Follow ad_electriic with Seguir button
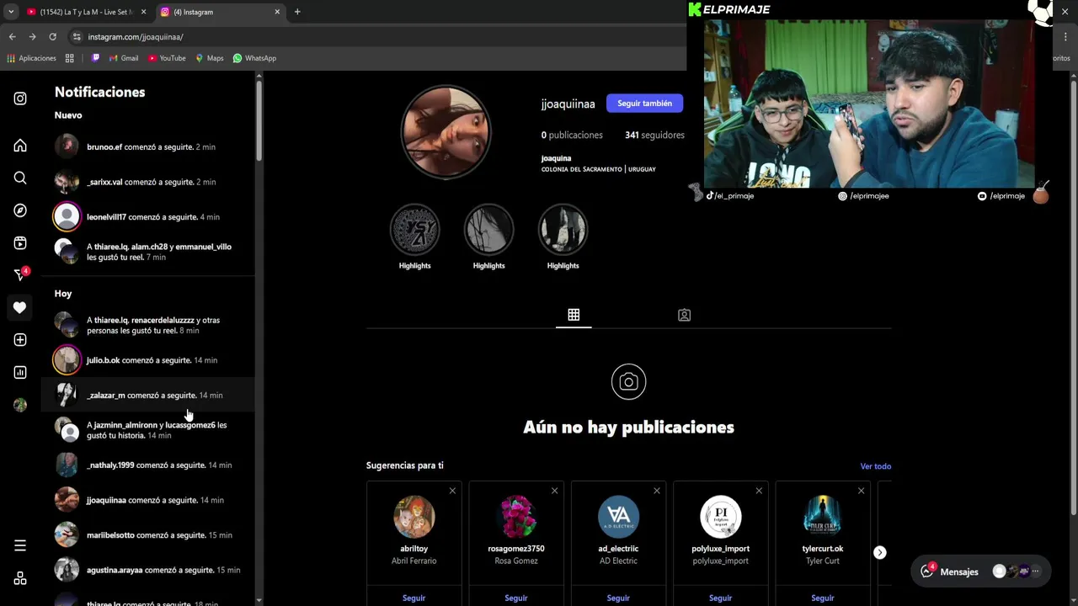The width and height of the screenshot is (1078, 606). coord(618,598)
